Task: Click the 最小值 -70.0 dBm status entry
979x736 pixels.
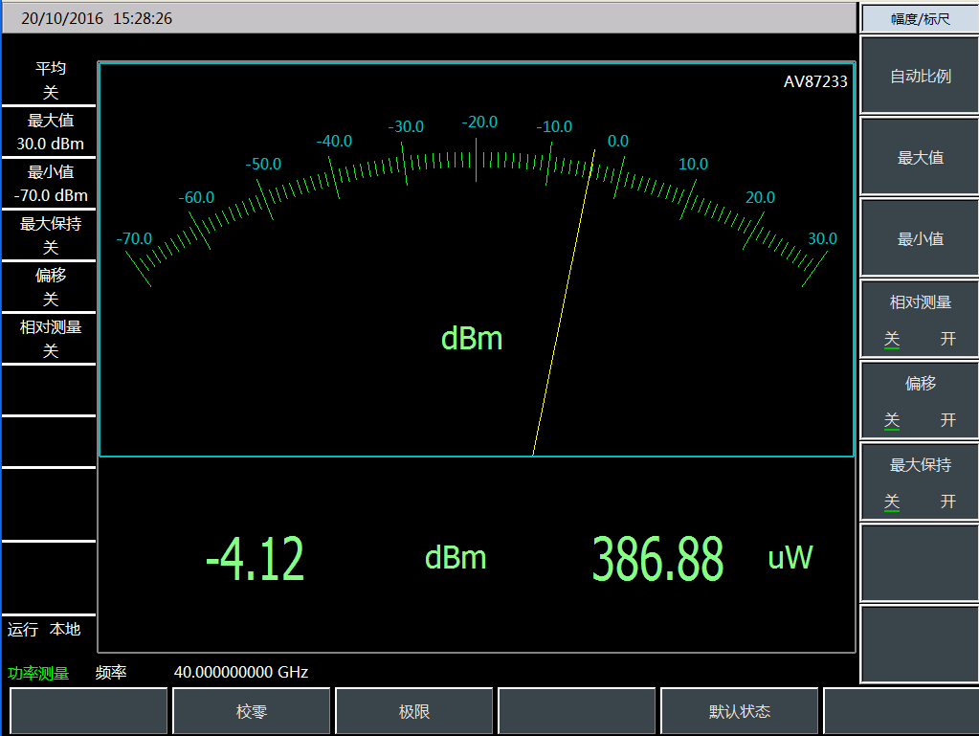Action: [50, 184]
